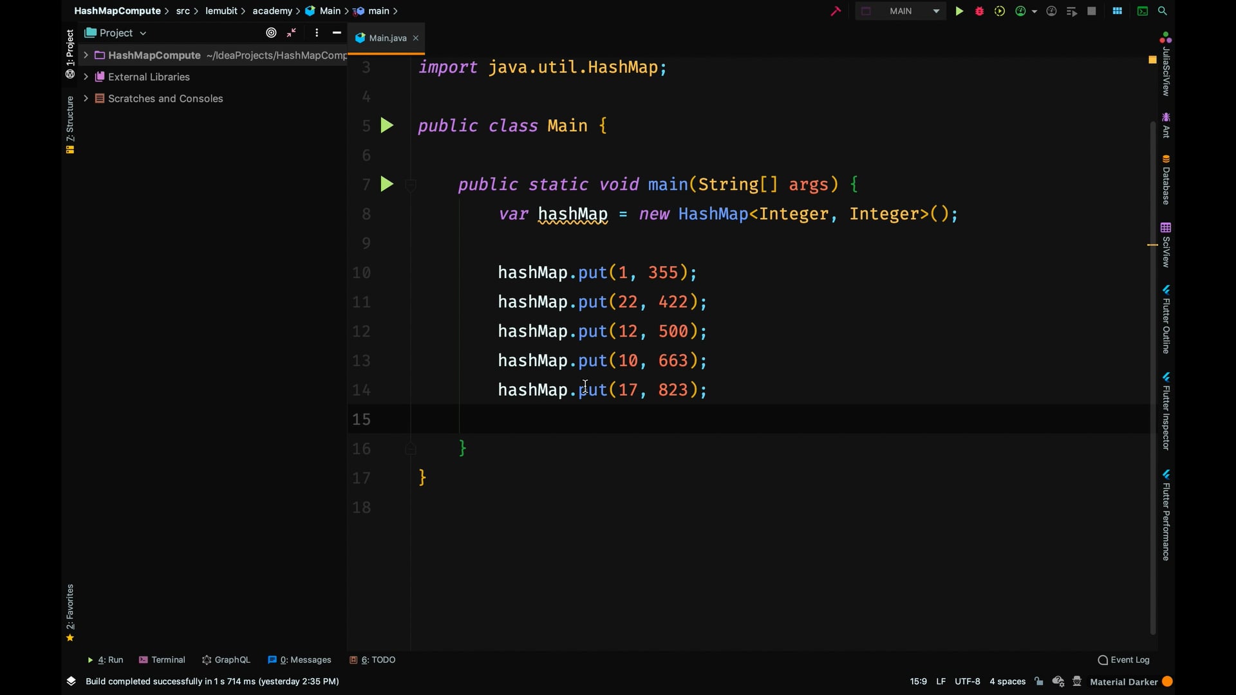Open Project Structure via the blue grid icon
This screenshot has height=695, width=1236.
click(x=1118, y=11)
